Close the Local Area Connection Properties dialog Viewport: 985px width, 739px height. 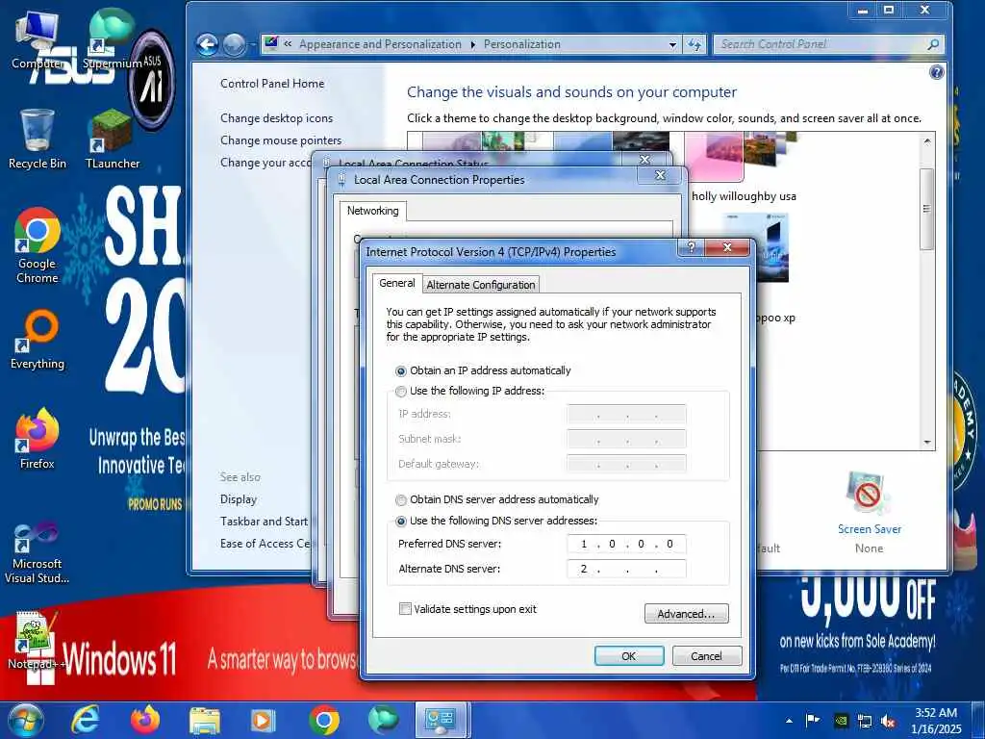pyautogui.click(x=660, y=175)
